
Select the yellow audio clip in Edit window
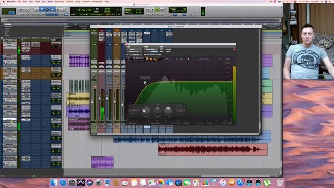pos(78,99)
